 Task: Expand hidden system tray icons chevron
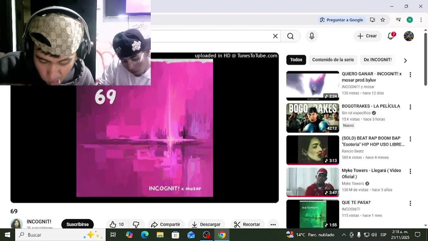[344, 235]
